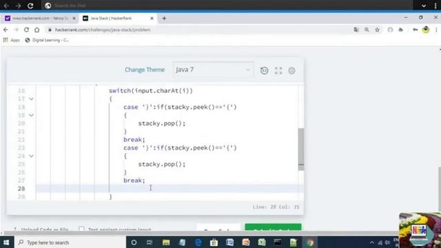Reload the HackerRank page
Screen dimensions: 441x248
point(26,30)
